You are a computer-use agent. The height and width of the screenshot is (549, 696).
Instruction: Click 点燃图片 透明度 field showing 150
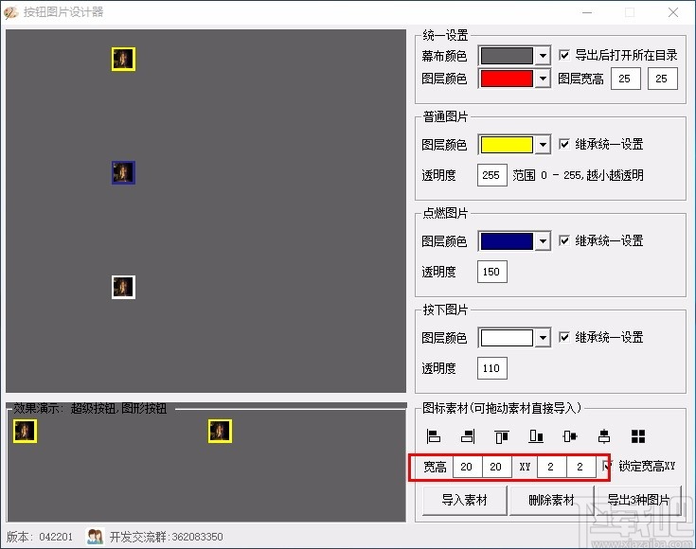tap(491, 272)
